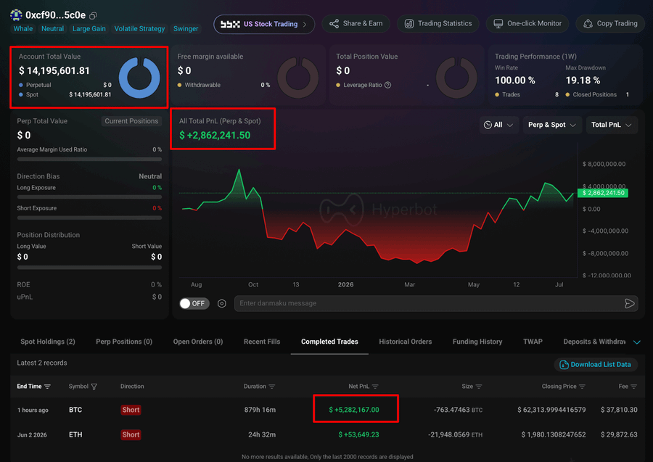Click Leverage Ratio help icon
The image size is (653, 462).
click(387, 85)
